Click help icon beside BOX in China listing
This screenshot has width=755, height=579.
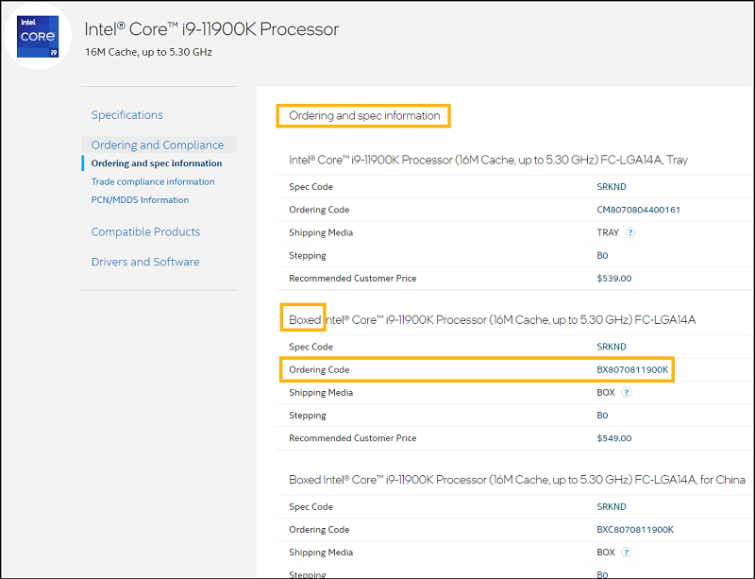coord(627,553)
